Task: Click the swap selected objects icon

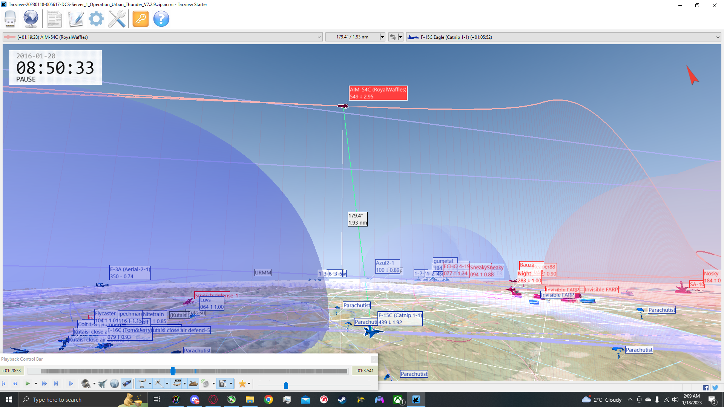Action: click(x=393, y=37)
